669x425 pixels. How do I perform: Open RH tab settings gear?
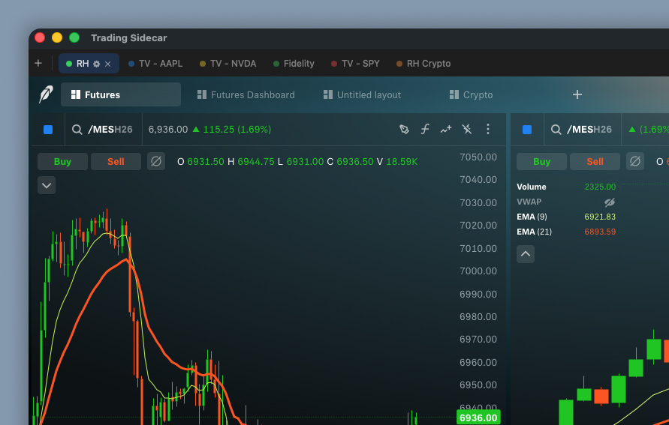(96, 64)
